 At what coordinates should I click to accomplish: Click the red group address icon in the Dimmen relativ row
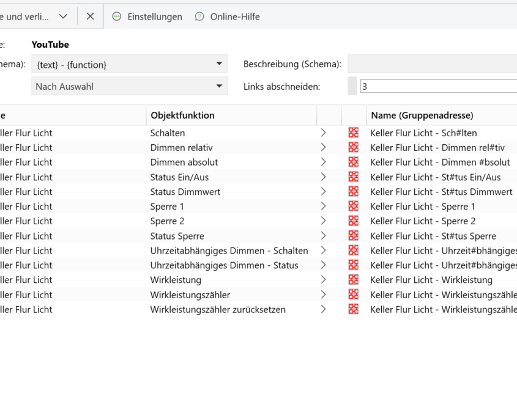(x=354, y=147)
